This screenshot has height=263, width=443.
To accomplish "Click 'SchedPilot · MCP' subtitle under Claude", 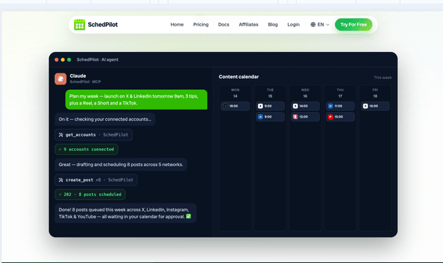I will coord(85,82).
